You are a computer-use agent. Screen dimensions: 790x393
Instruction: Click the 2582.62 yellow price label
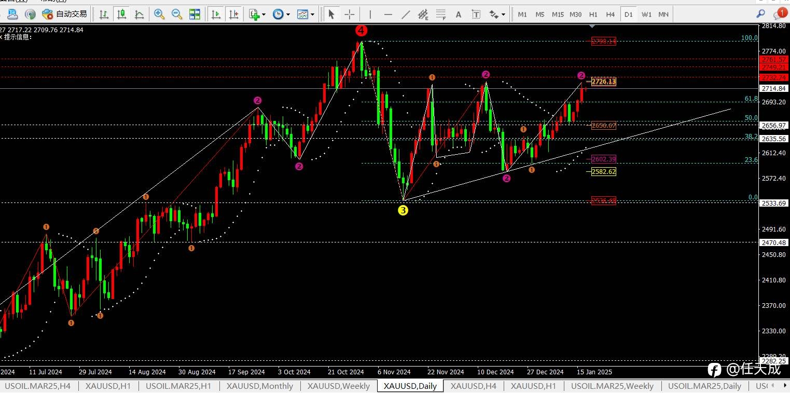(x=604, y=172)
